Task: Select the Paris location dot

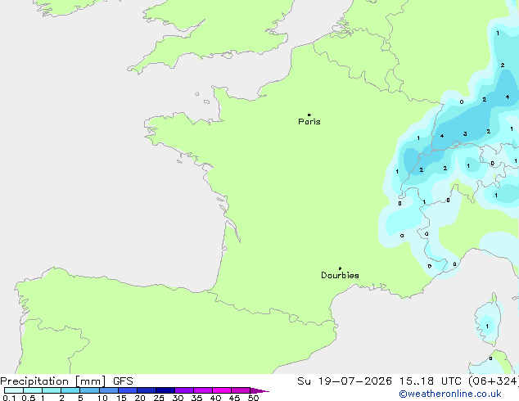Action: point(309,115)
